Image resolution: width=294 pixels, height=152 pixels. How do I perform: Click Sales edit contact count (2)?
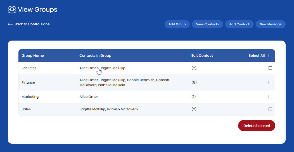(194, 109)
